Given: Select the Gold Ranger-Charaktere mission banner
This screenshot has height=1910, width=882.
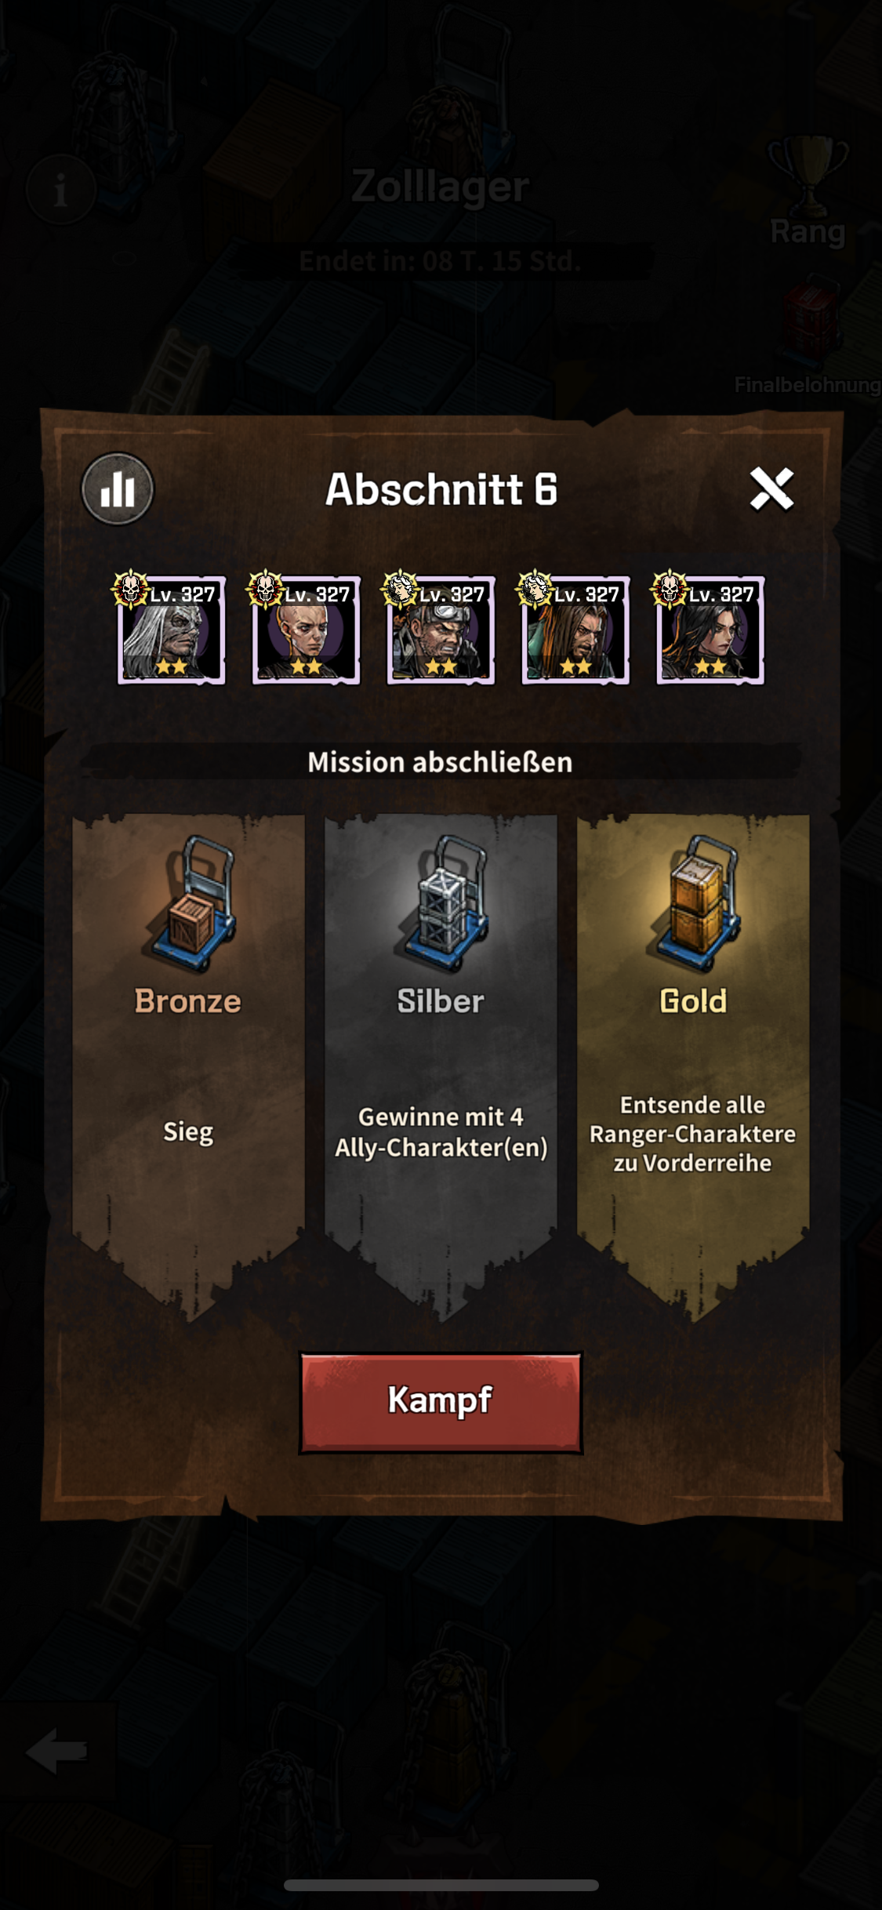Looking at the screenshot, I should pyautogui.click(x=693, y=1066).
